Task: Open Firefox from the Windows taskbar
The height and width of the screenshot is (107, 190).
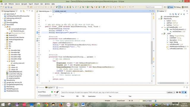Action: [61, 104]
